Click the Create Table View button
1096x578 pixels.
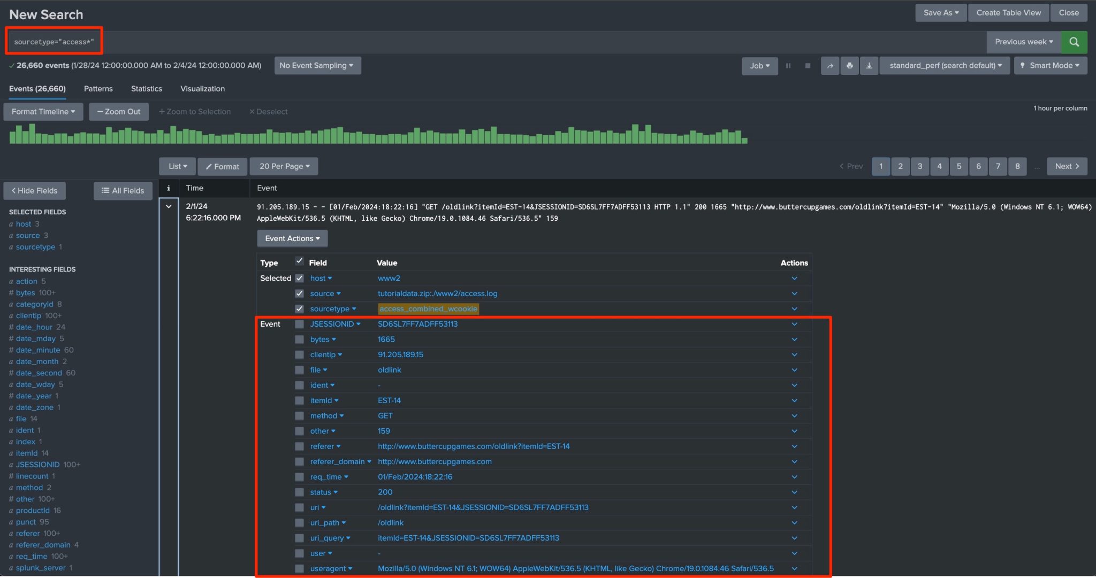1008,12
